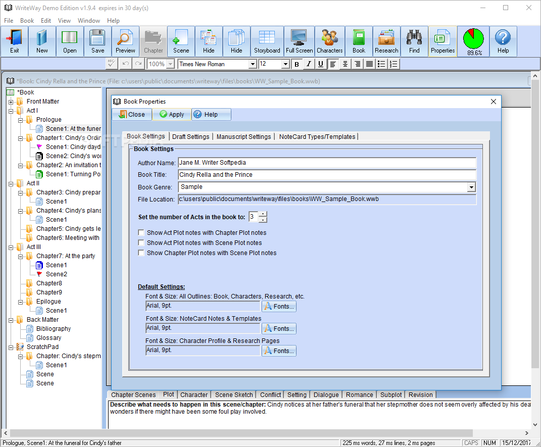
Task: Click the Book Title field
Action: (327, 175)
